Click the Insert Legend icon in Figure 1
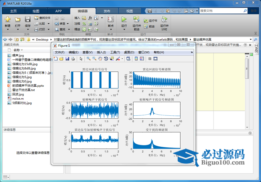Image resolution: width=261 pixels, height=182 pixels. pos(142,59)
